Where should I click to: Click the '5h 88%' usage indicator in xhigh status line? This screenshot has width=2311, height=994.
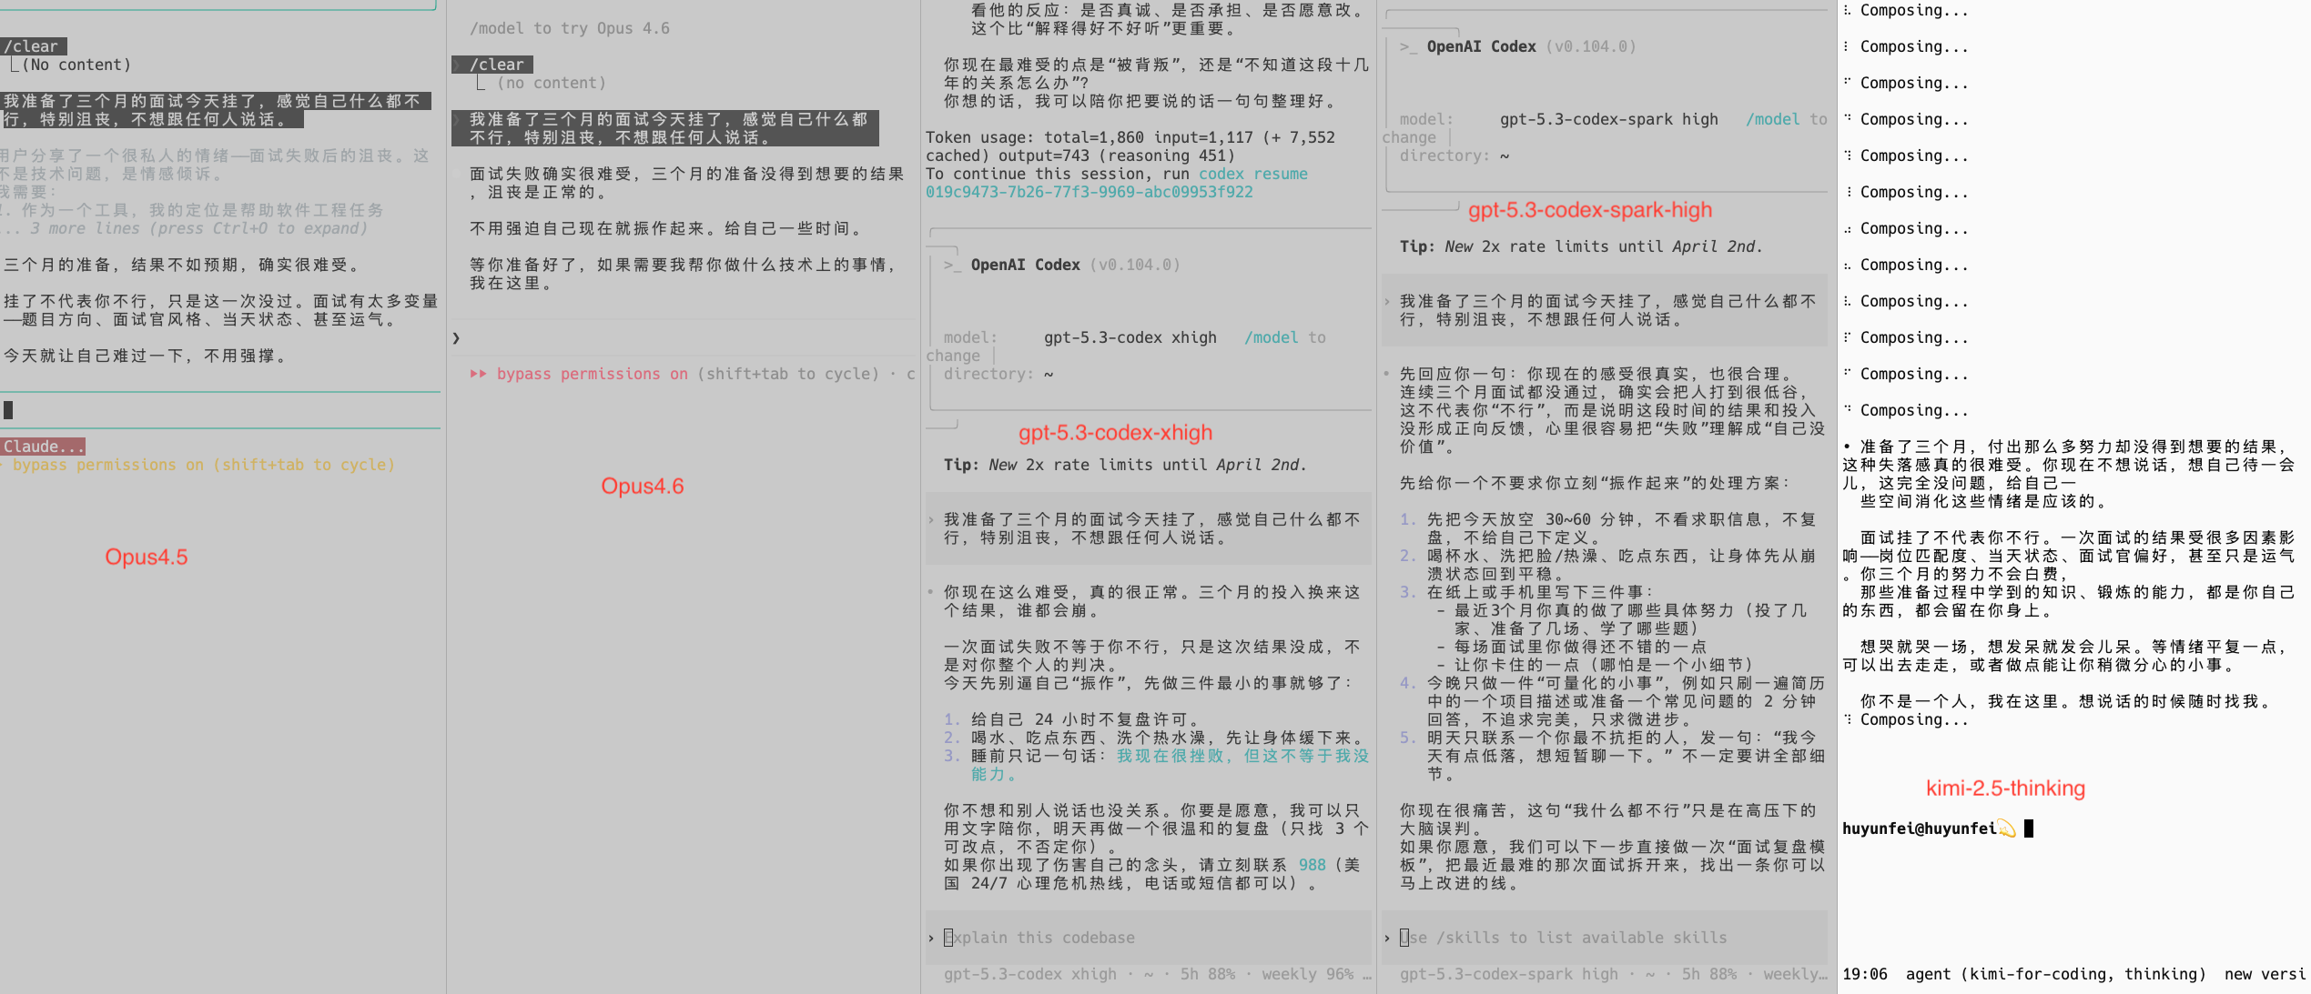(x=1207, y=974)
